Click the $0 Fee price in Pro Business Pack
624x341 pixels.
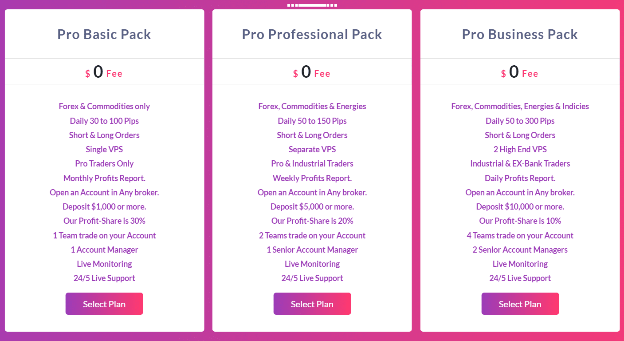coord(520,72)
